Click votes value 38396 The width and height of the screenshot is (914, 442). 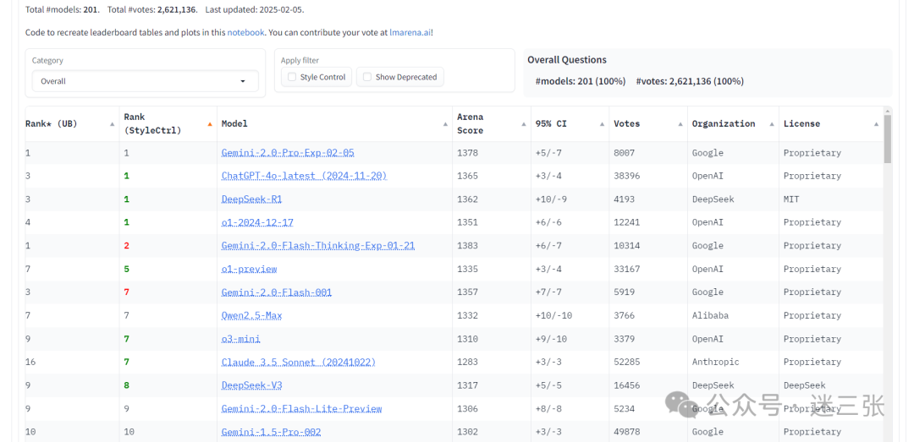(x=626, y=176)
